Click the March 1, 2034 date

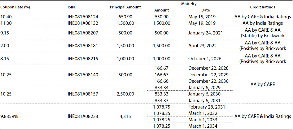(203, 126)
